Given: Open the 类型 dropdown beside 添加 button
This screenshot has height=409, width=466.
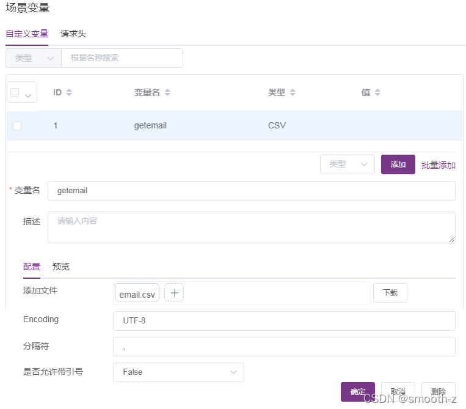Looking at the screenshot, I should point(347,164).
